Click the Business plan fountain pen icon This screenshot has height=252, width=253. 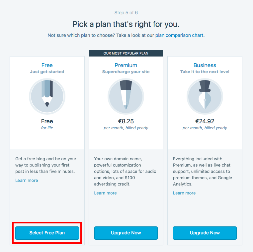click(x=205, y=96)
